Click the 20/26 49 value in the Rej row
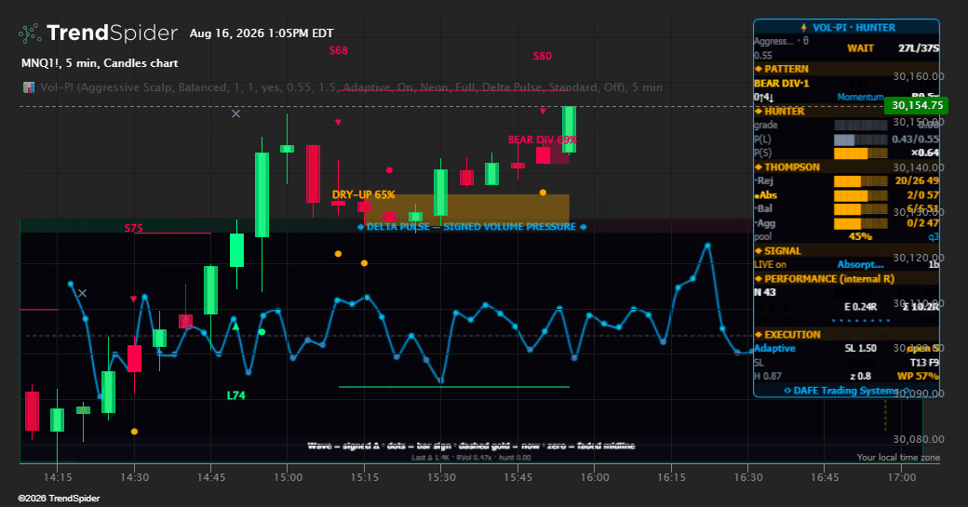 917,181
